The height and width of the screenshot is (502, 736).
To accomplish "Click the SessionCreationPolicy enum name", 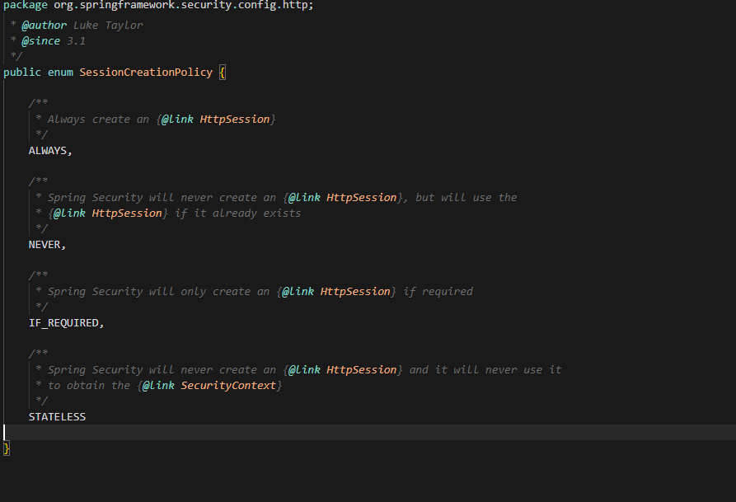I will [146, 73].
